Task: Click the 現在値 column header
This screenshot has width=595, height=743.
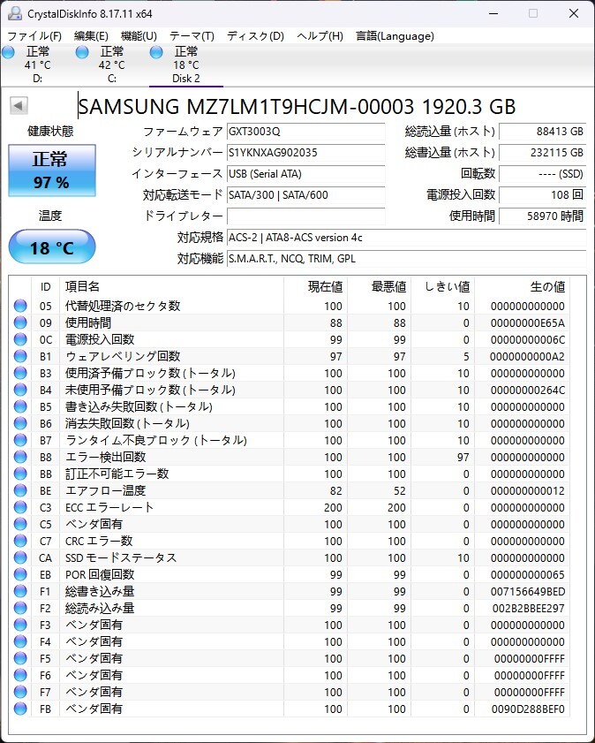Action: tap(315, 286)
